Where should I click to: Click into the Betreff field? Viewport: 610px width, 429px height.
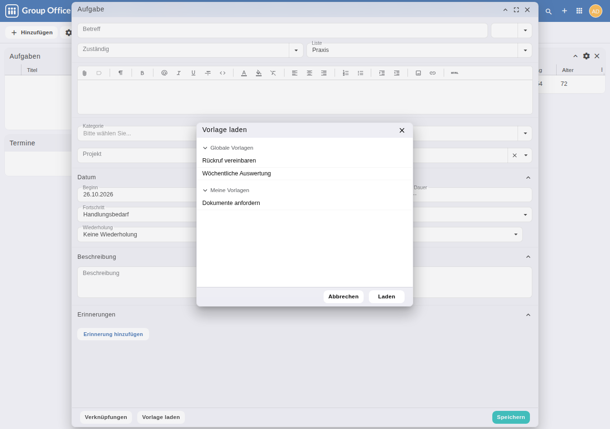pos(283,31)
